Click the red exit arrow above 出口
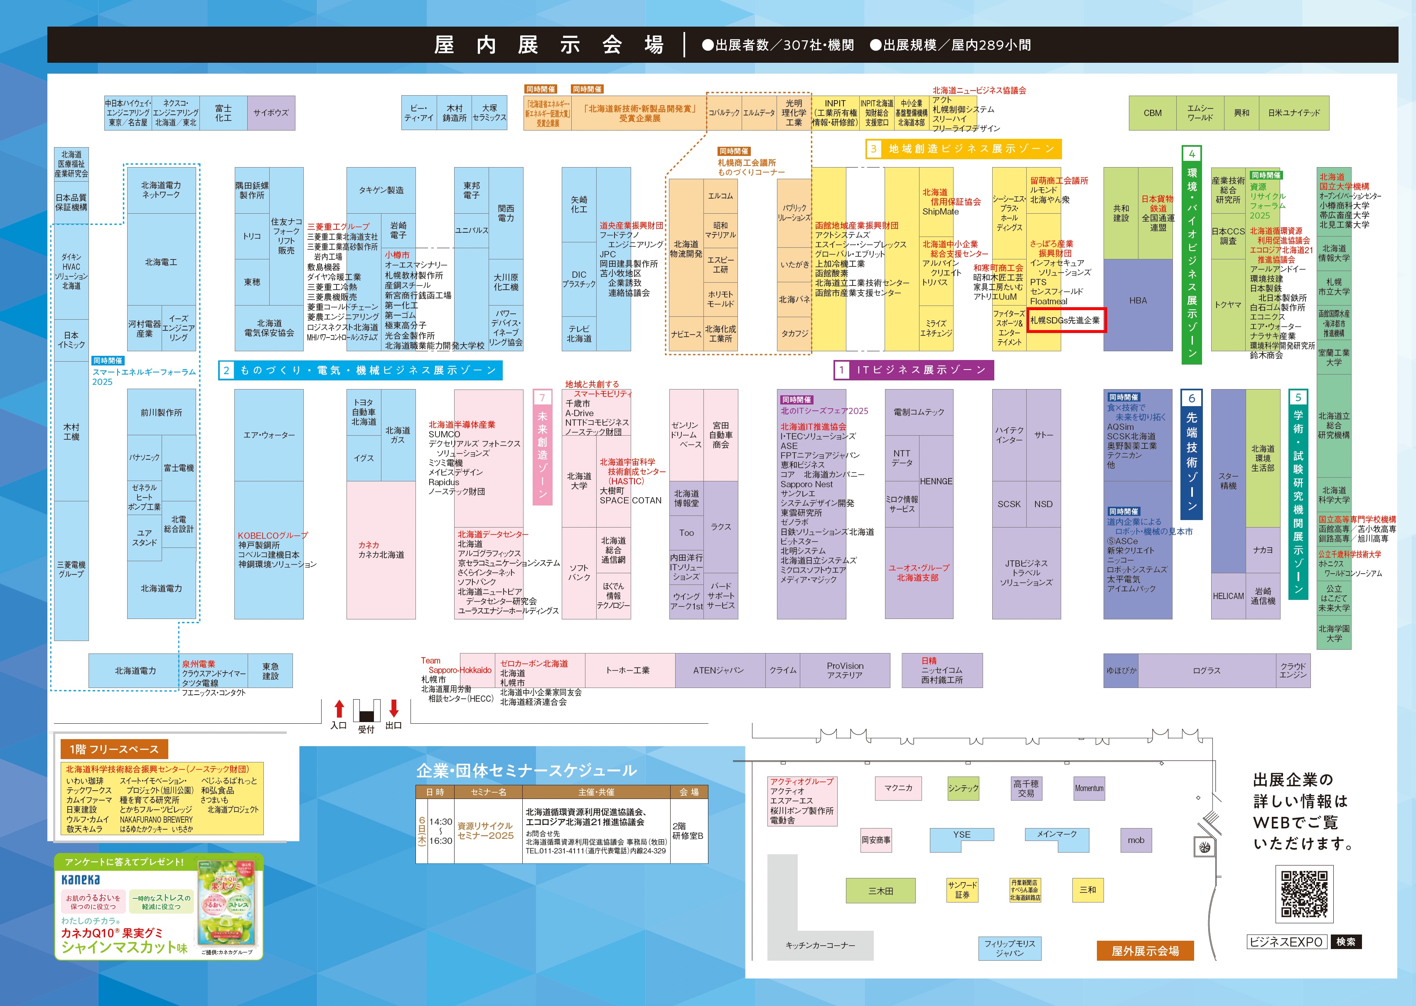This screenshot has height=1006, width=1416. [394, 708]
